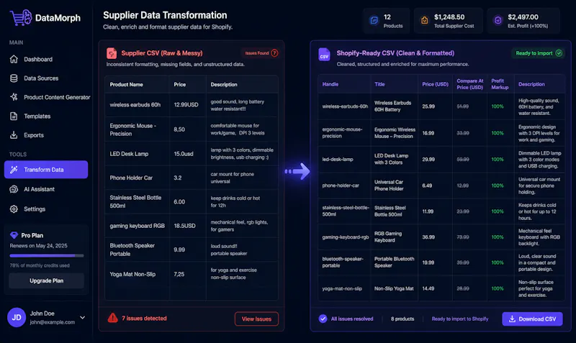Click the Templates document icon
Image resolution: width=576 pixels, height=343 pixels.
click(x=14, y=116)
